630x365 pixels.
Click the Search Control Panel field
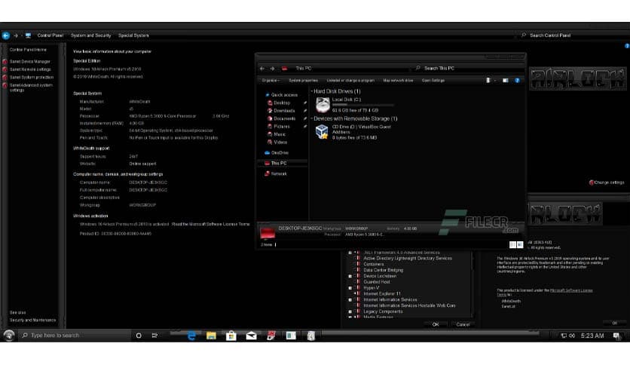tap(573, 35)
